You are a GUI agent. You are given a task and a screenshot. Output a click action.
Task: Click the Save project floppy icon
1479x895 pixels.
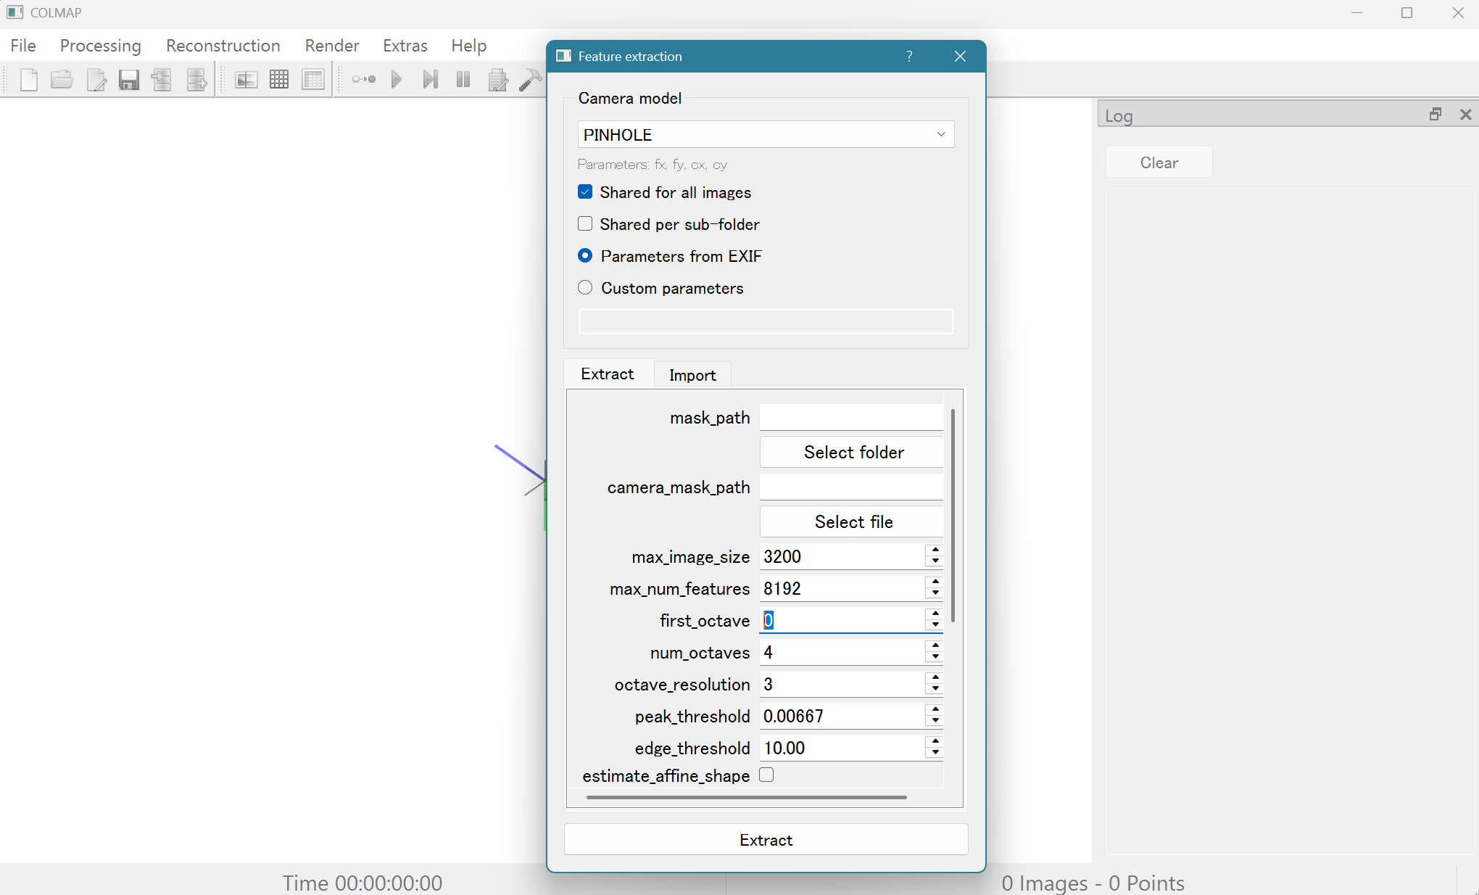[129, 80]
